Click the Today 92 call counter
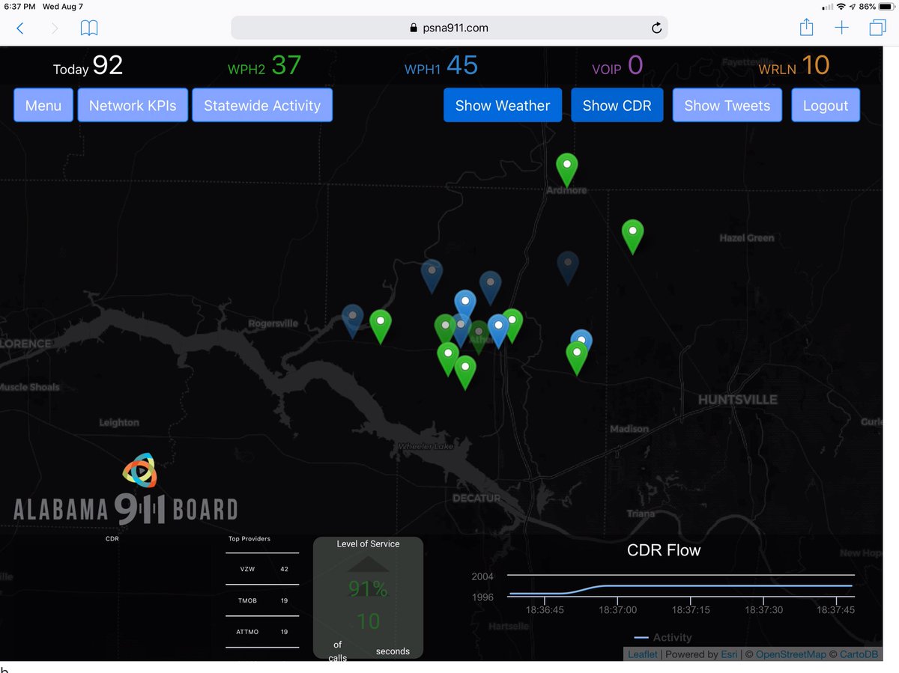 point(88,67)
